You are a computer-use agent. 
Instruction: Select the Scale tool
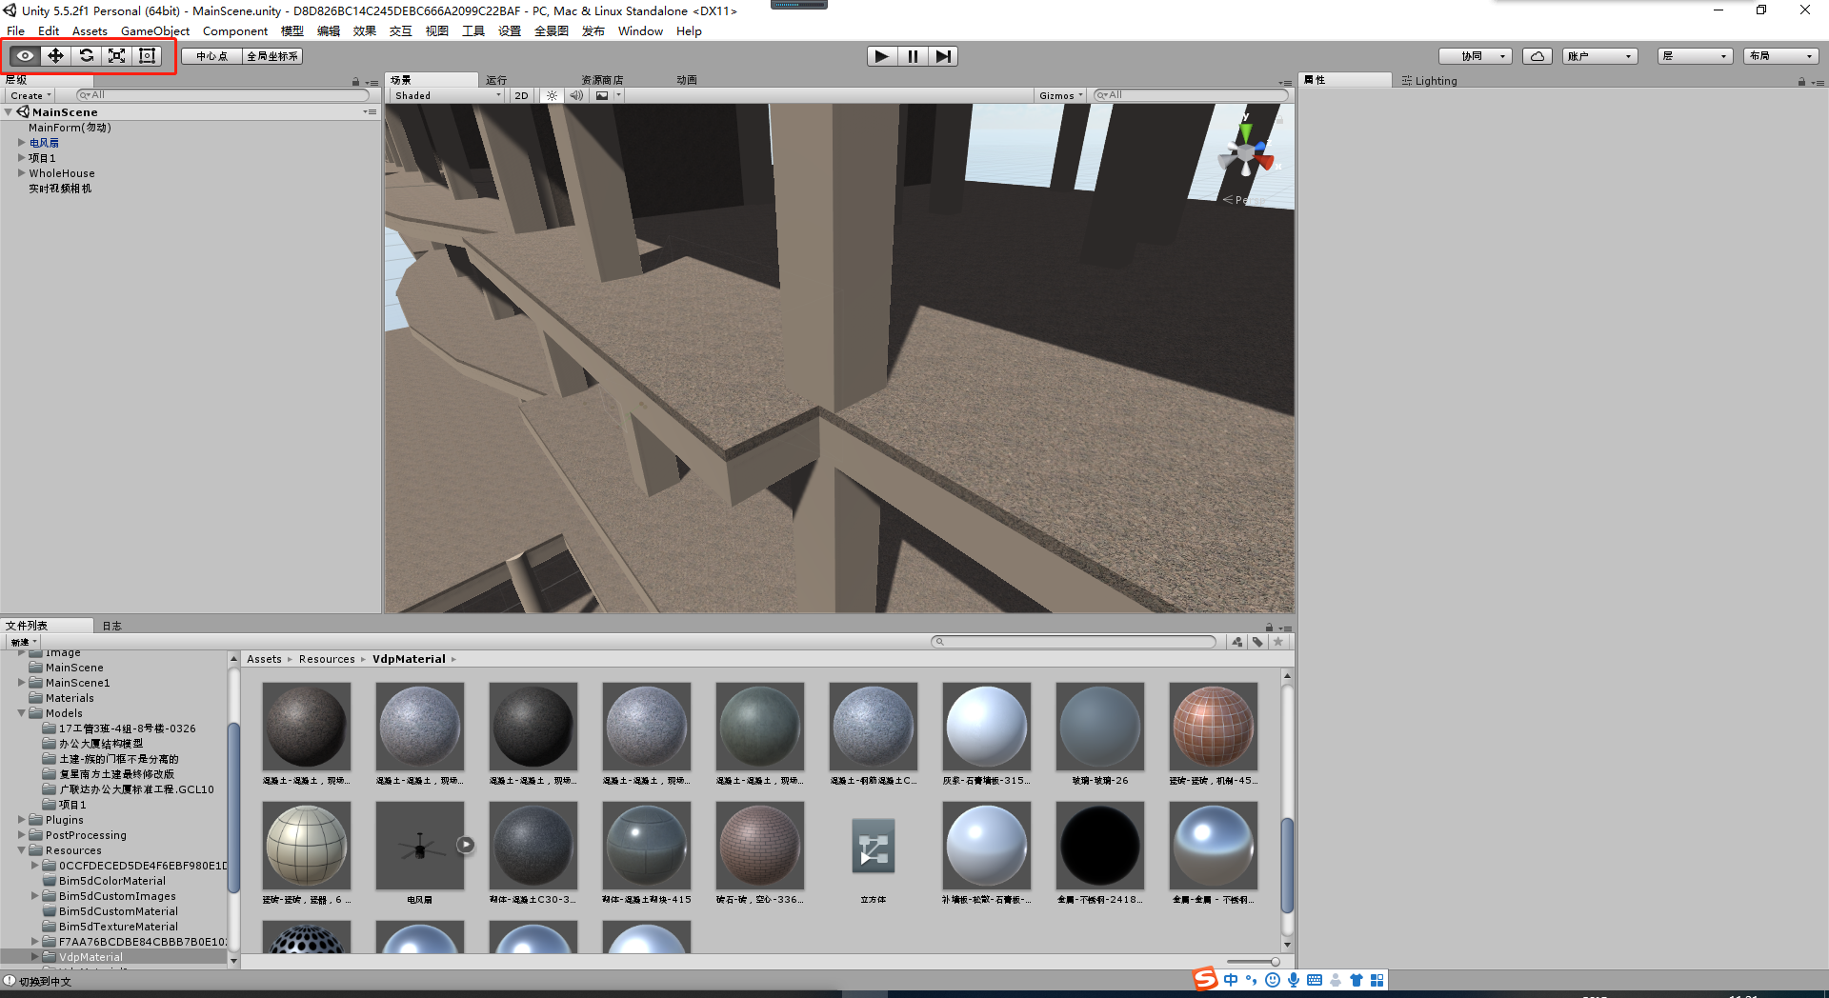coord(116,56)
